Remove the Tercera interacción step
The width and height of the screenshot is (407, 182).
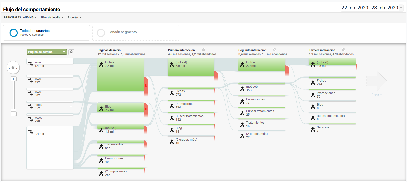pos(344,50)
